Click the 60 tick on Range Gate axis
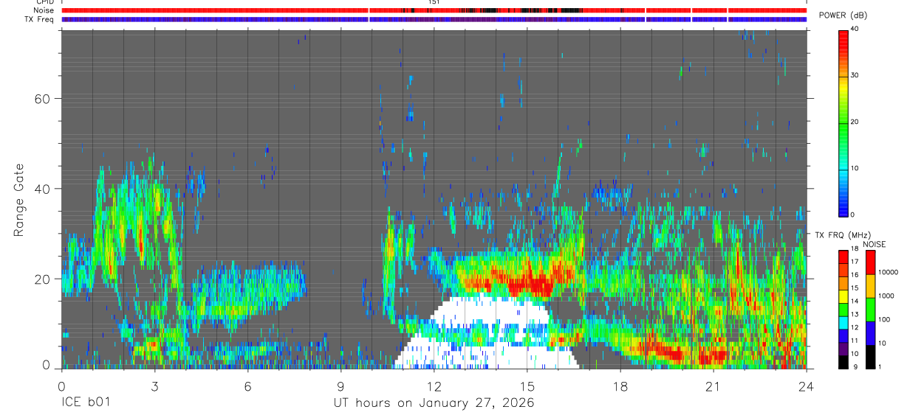 tap(44, 98)
